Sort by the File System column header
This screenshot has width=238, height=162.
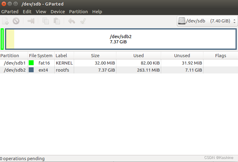[41, 56]
